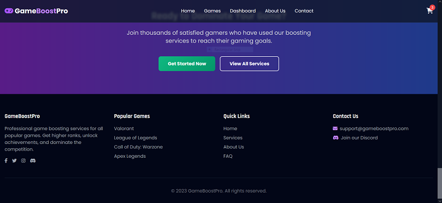Image resolution: width=442 pixels, height=203 pixels.
Task: Open the shopping cart icon
Action: pyautogui.click(x=429, y=11)
